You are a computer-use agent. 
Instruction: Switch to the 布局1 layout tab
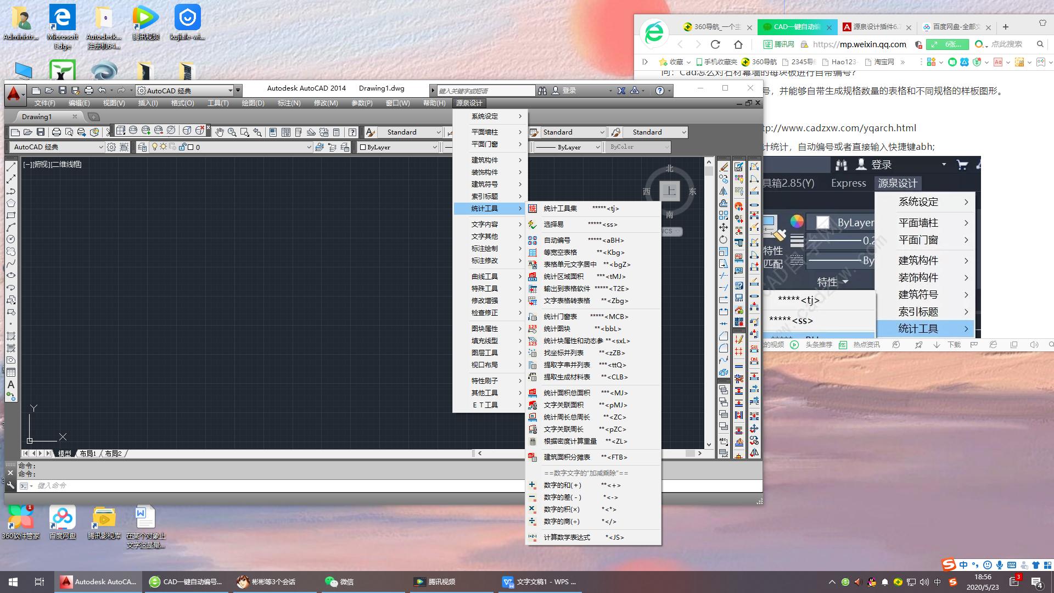point(88,454)
